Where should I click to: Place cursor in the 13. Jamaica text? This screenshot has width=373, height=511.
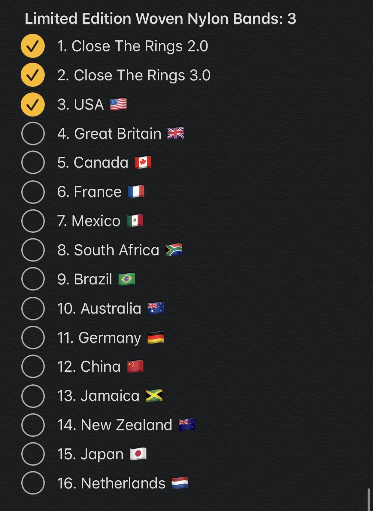click(x=98, y=396)
